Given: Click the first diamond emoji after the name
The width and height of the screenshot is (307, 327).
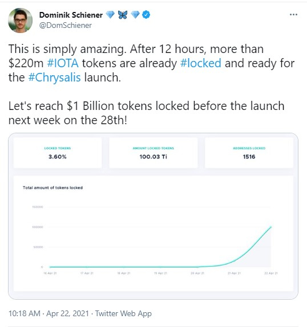Looking at the screenshot, I should click(110, 15).
